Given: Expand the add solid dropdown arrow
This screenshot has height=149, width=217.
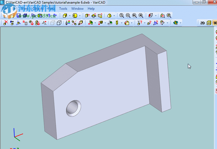Looking at the screenshot, I should click(95, 23).
